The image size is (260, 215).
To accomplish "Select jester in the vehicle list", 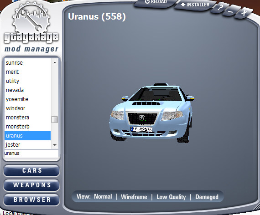I will point(27,145).
